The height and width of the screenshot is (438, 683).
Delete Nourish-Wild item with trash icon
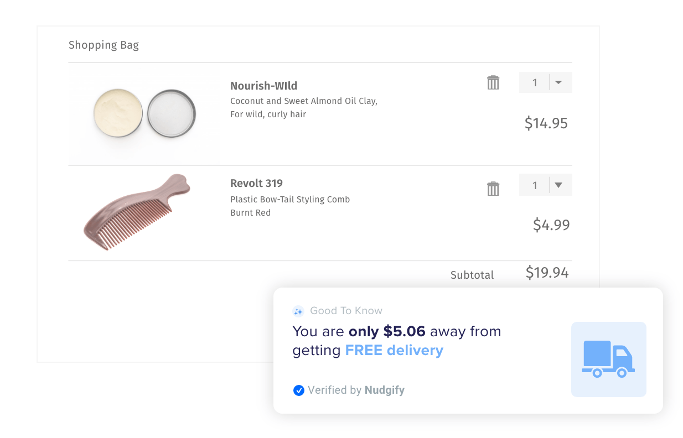493,83
